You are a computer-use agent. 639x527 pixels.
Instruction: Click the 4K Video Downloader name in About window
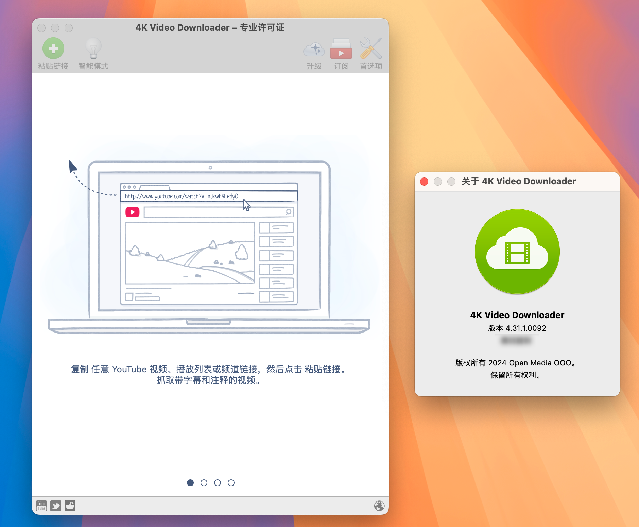517,315
